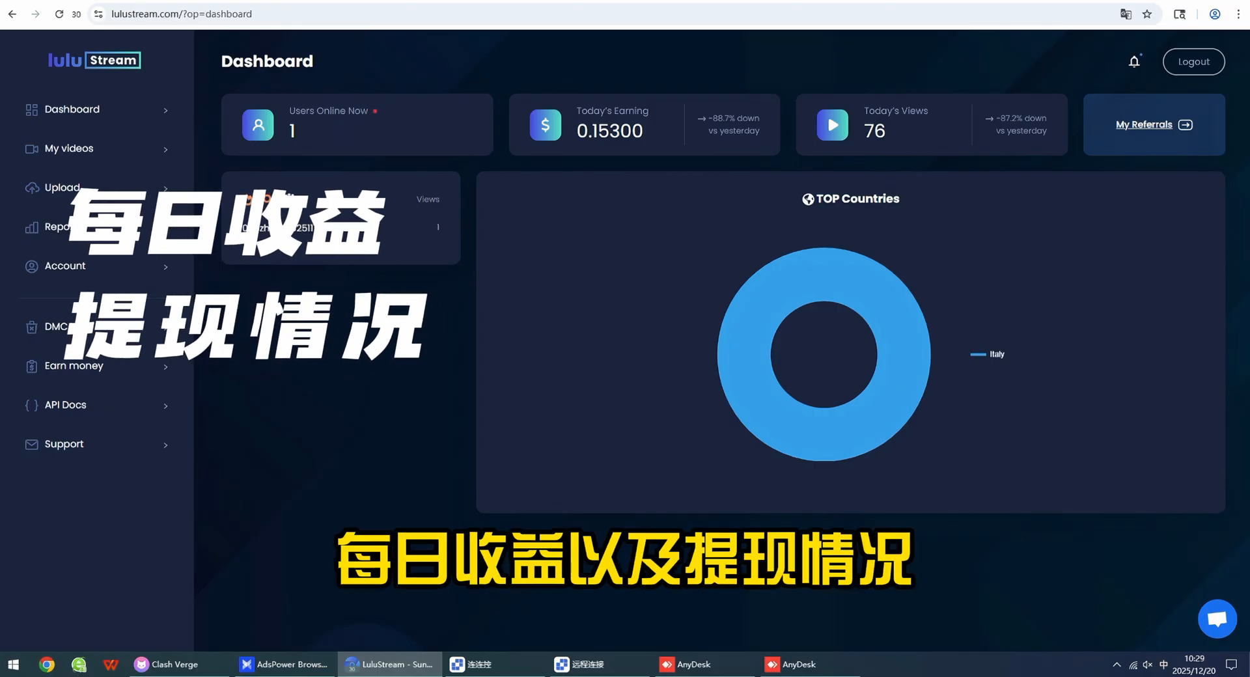Image resolution: width=1250 pixels, height=677 pixels.
Task: Click the DMCA trash icon
Action: (x=31, y=327)
